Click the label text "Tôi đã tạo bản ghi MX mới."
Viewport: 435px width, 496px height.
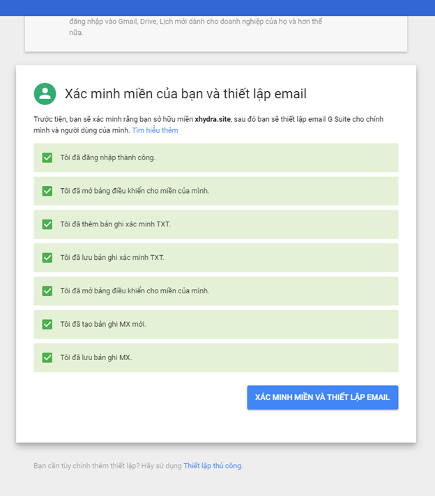[x=103, y=324]
